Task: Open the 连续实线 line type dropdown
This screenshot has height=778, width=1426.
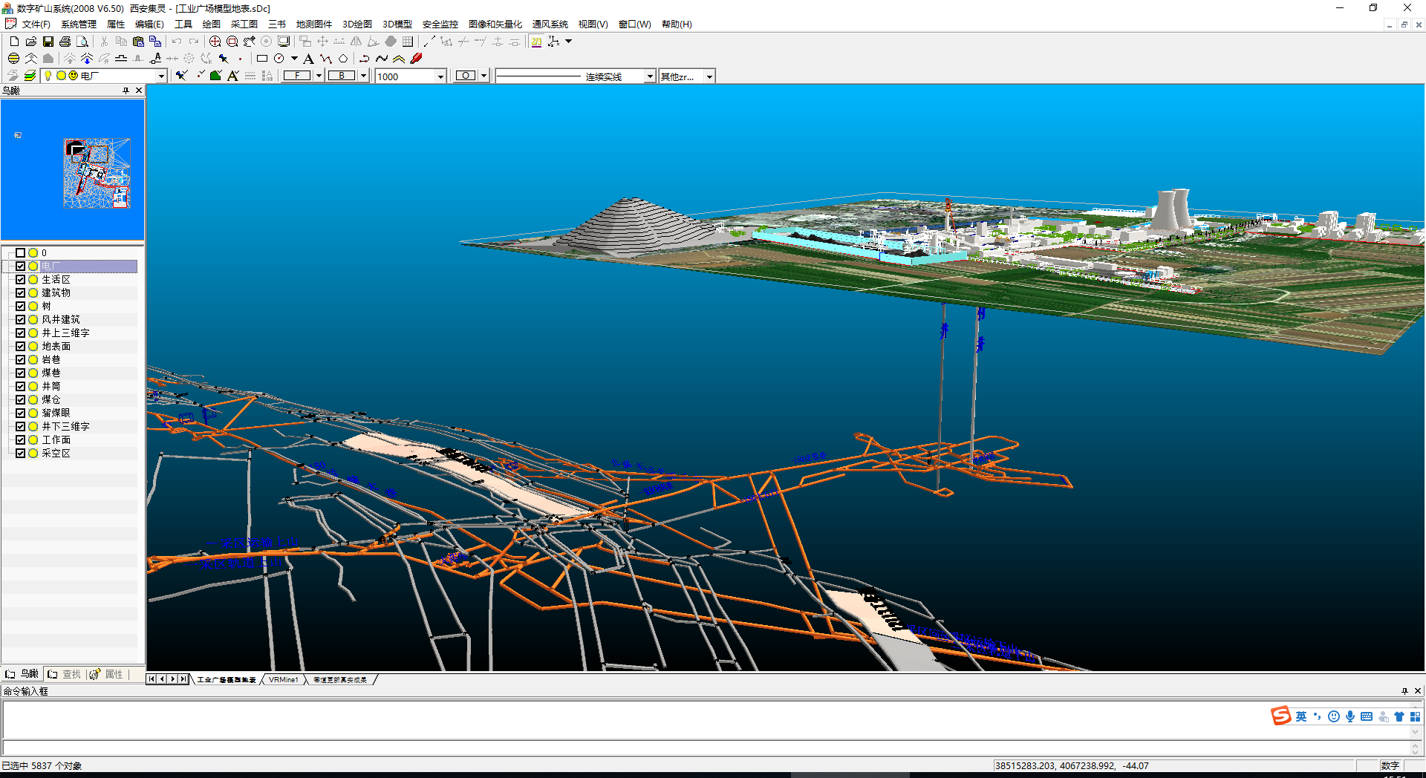Action: click(x=649, y=76)
